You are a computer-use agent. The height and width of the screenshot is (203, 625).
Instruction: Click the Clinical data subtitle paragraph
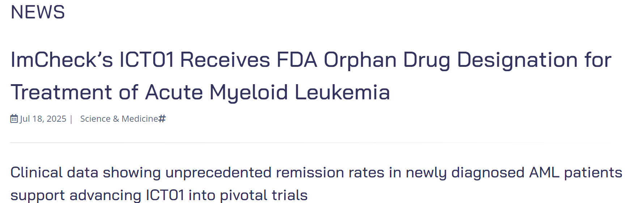(x=316, y=184)
